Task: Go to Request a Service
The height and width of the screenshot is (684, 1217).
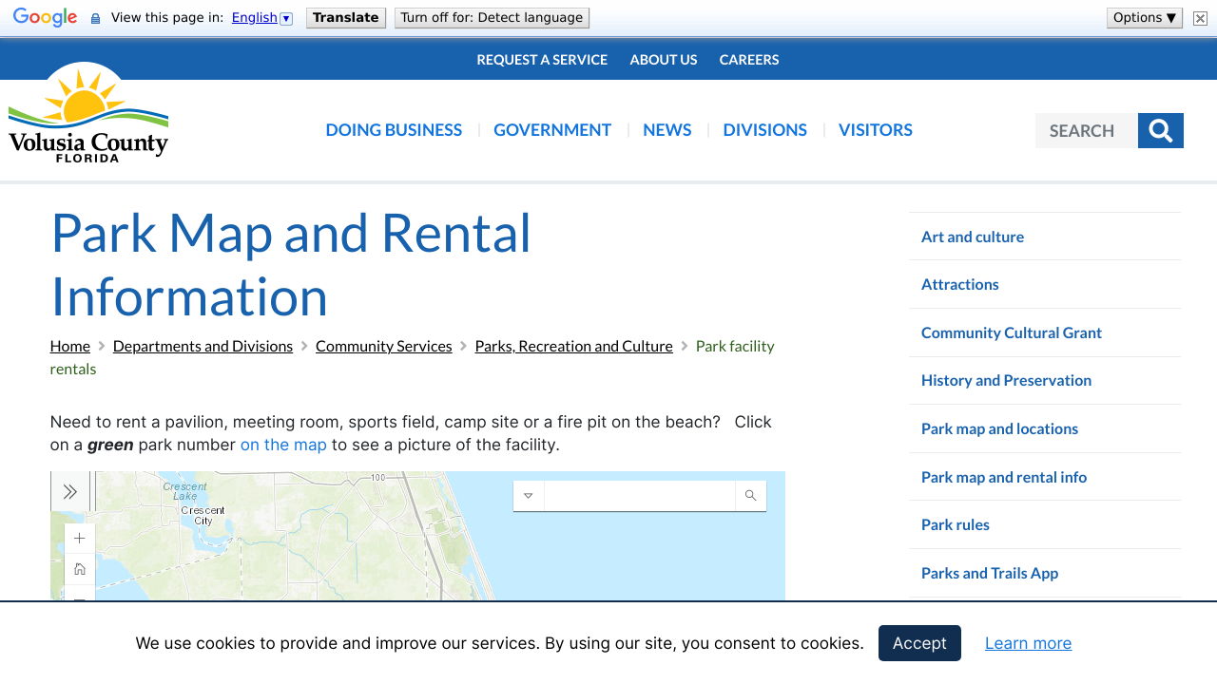Action: 542,60
